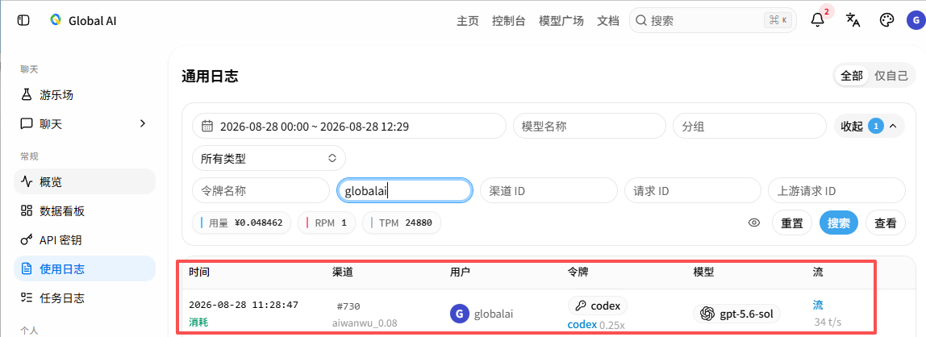Click the 时间 column header
This screenshot has width=926, height=337.
199,272
